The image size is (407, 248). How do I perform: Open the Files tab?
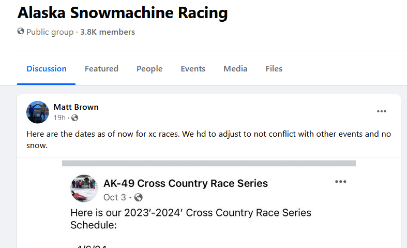pyautogui.click(x=274, y=69)
